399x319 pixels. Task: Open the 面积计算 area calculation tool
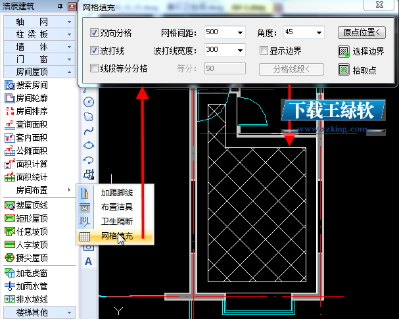point(26,164)
